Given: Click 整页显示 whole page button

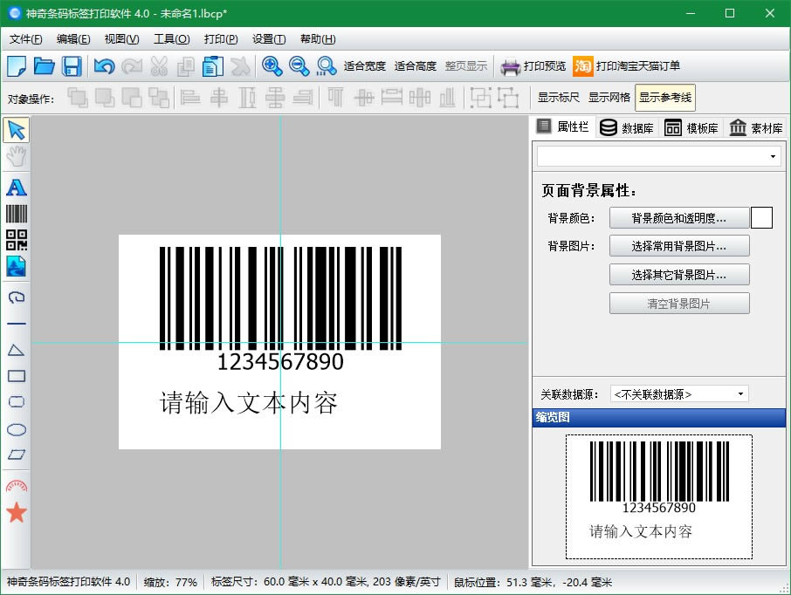Looking at the screenshot, I should (466, 66).
